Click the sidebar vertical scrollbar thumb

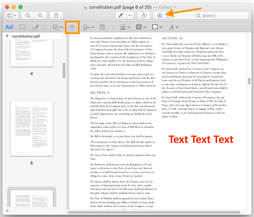click(64, 70)
